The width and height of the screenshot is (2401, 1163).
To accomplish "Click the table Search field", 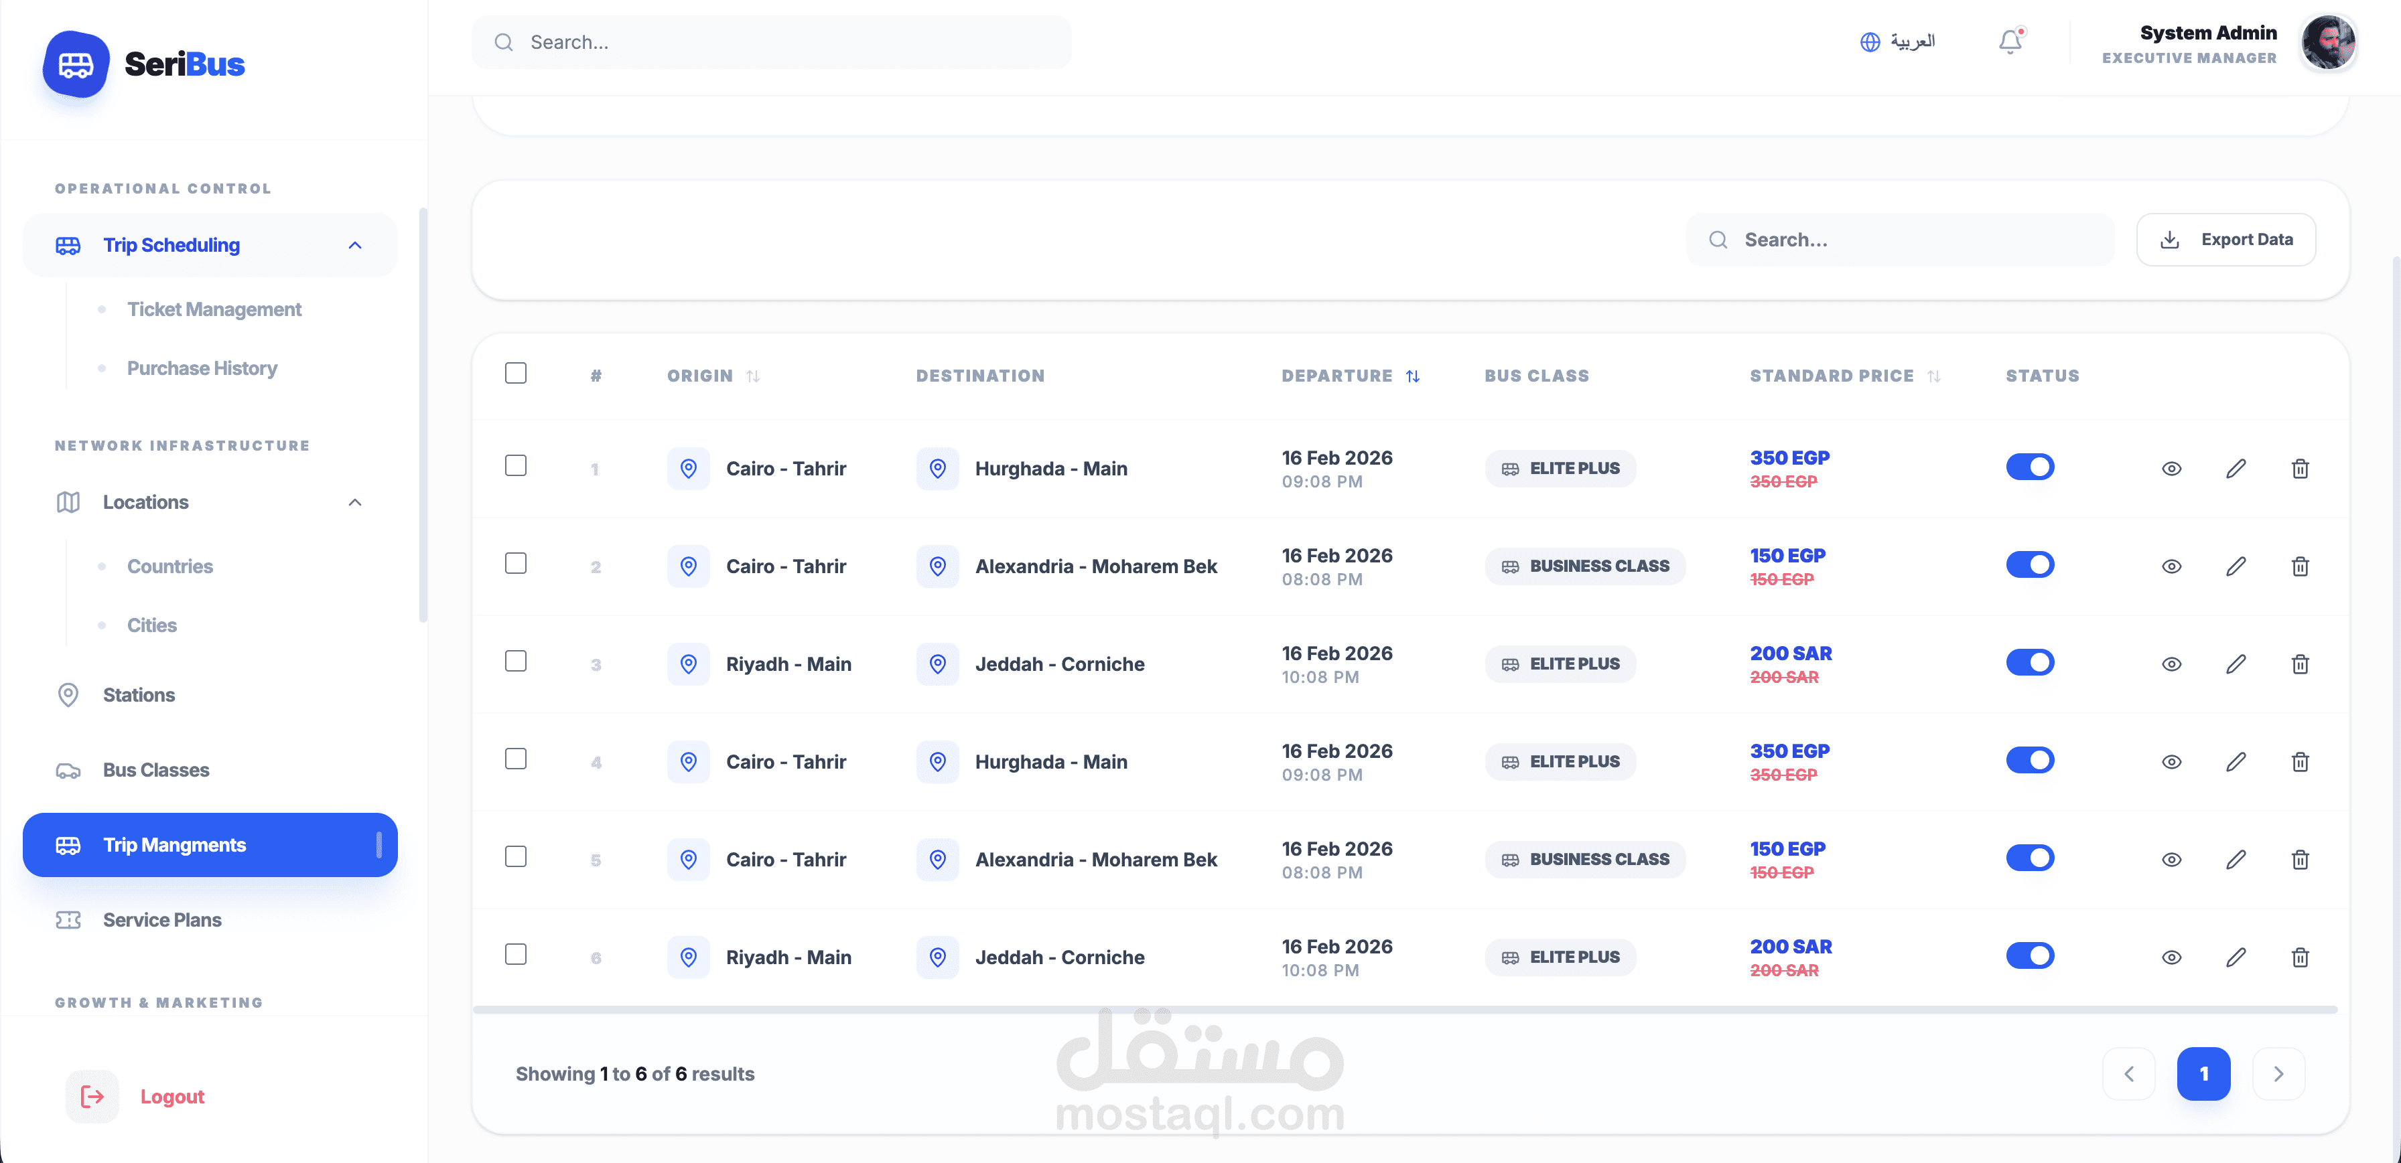I will pos(1901,240).
